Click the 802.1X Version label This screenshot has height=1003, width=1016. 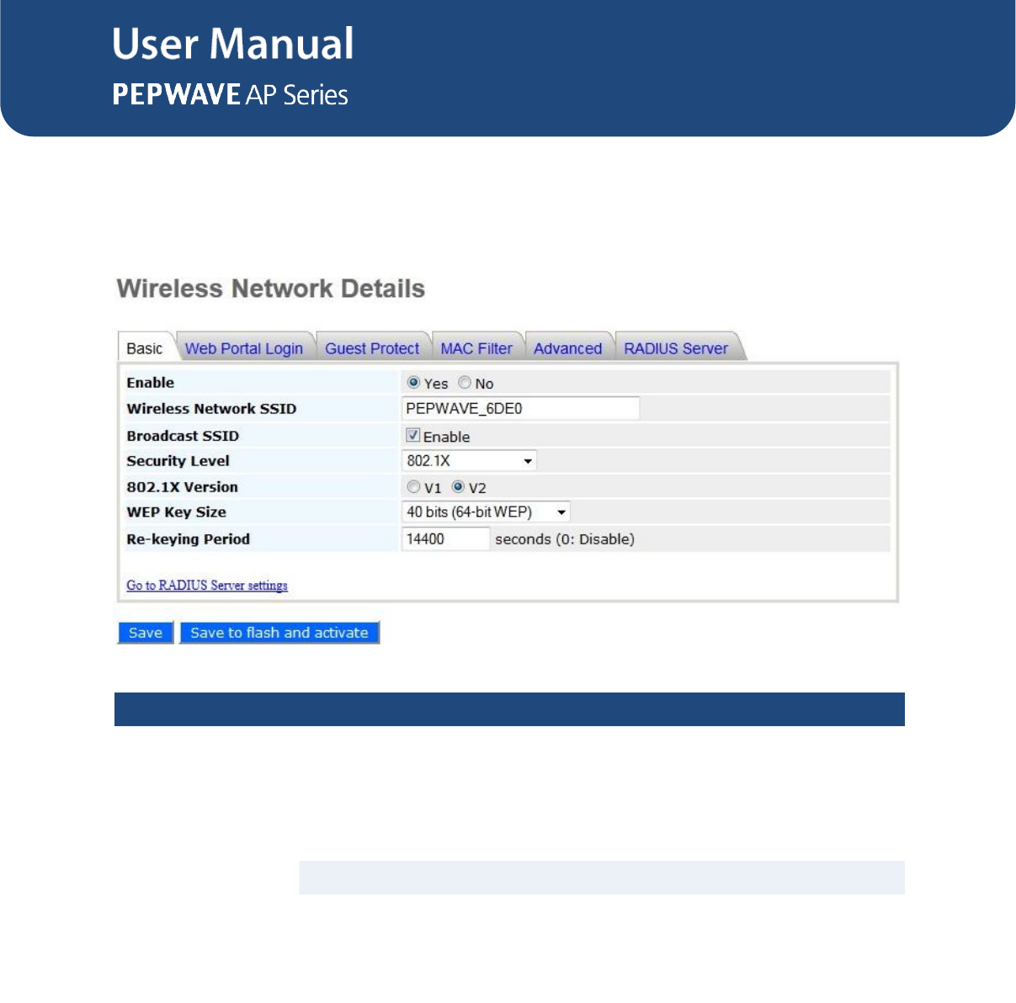coord(183,487)
